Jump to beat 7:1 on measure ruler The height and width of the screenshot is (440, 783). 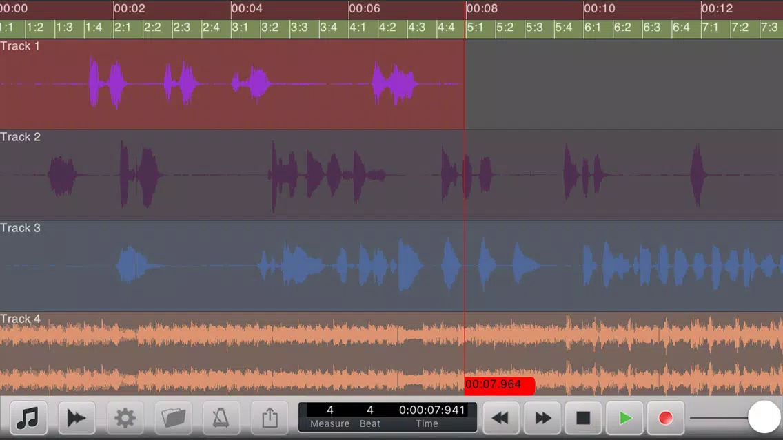710,28
